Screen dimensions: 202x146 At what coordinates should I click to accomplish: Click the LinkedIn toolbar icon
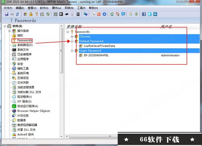pos(155,14)
